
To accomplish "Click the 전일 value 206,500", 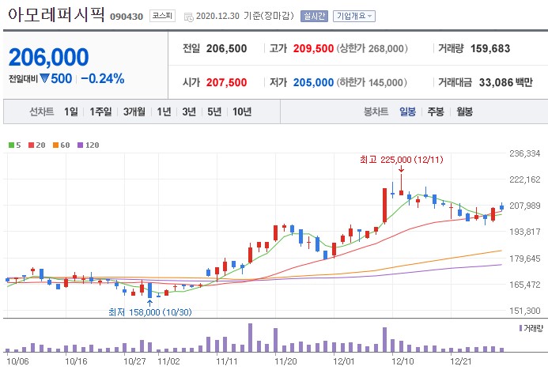I will [x=226, y=48].
